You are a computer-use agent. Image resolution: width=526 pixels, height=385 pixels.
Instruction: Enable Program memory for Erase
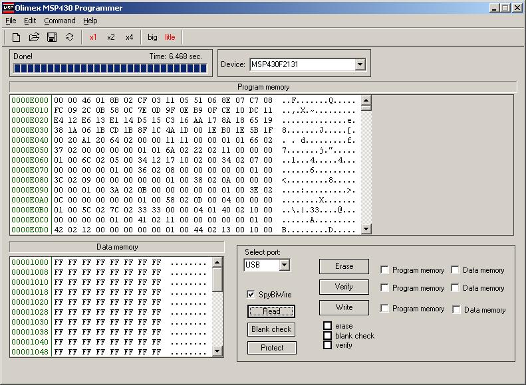(385, 270)
